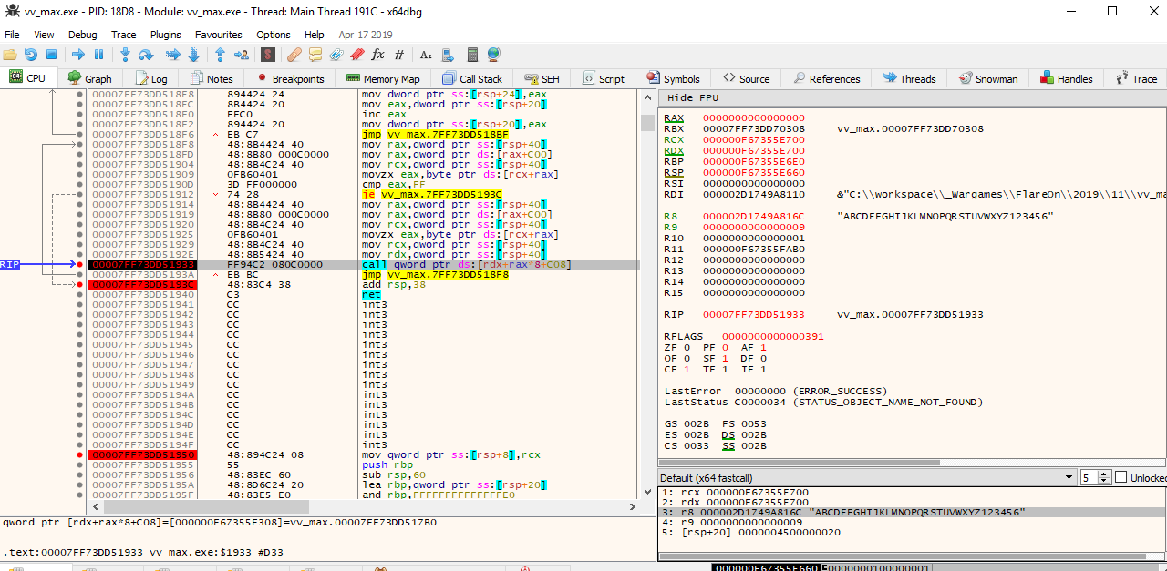Image resolution: width=1167 pixels, height=571 pixels.
Task: Select the RIP register value 00007FF73DD51933
Action: [x=754, y=315]
